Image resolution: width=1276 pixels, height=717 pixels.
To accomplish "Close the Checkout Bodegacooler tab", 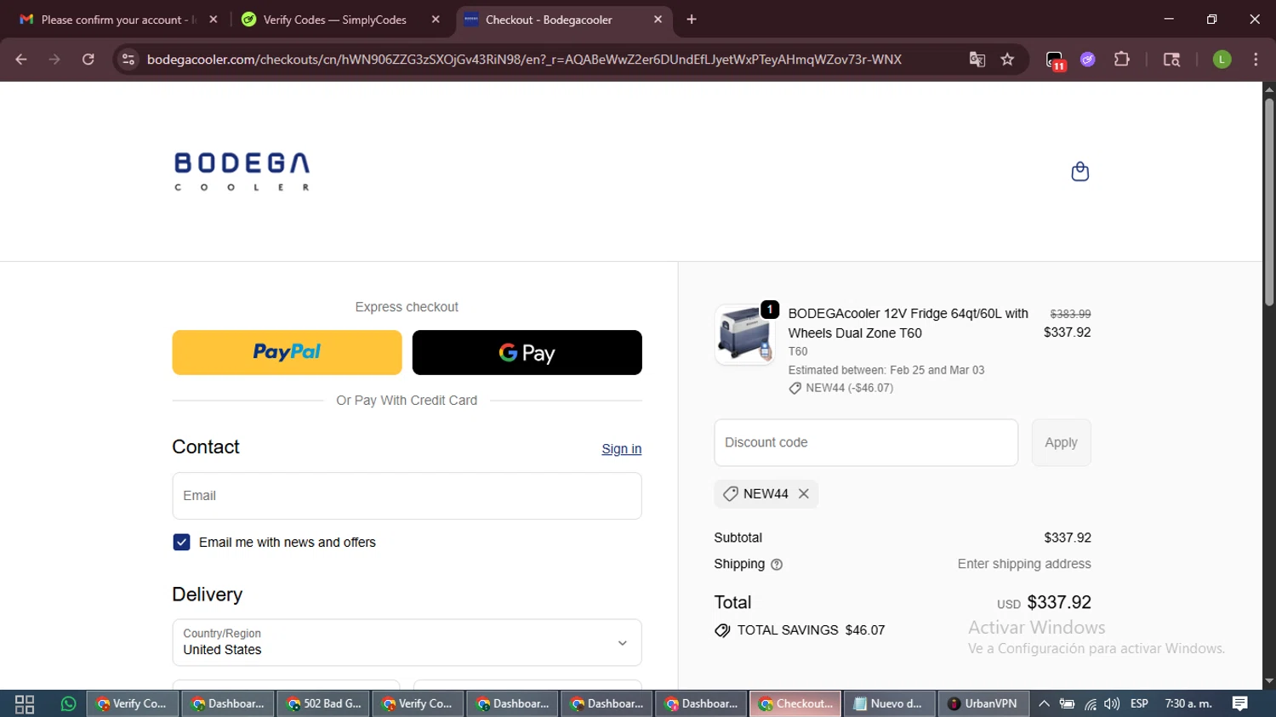I will 658,20.
